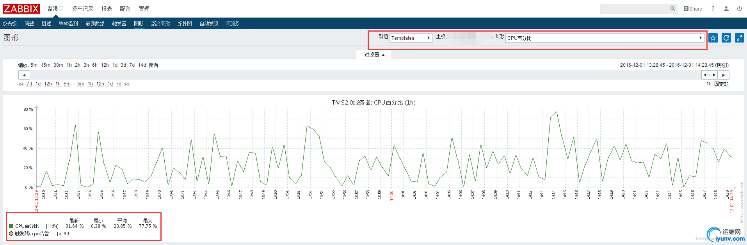The height and width of the screenshot is (245, 747).
Task: Go to 聚合图形 submenu
Action: coord(161,23)
